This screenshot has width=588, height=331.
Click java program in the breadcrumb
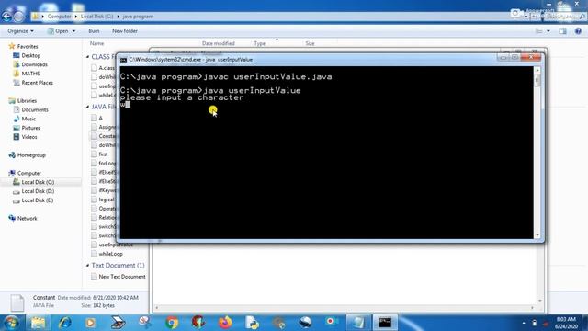[x=138, y=17]
